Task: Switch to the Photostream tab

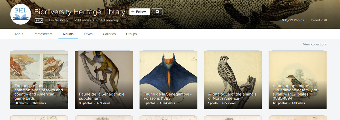Action: (43, 34)
